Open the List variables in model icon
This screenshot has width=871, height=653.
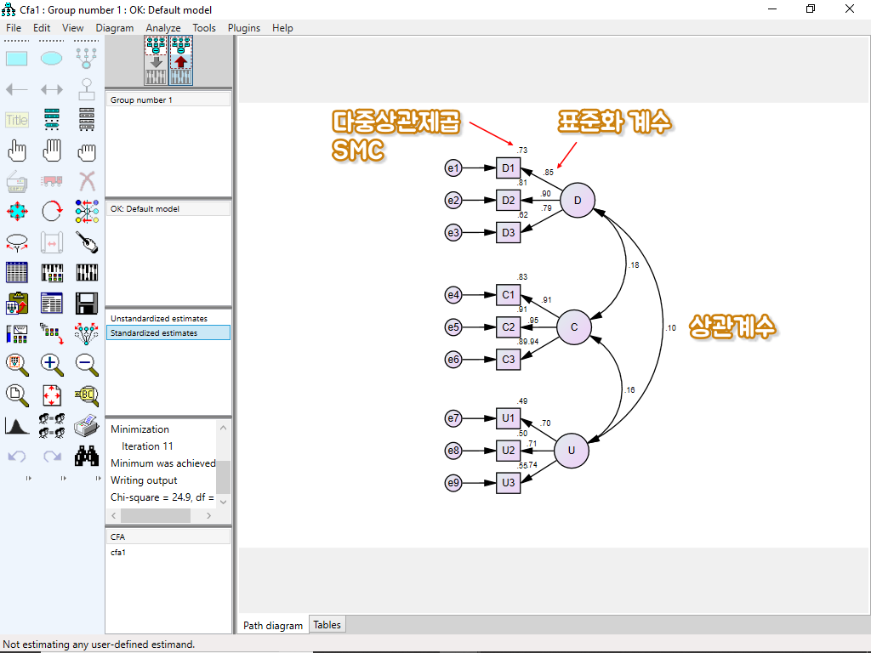[52, 120]
